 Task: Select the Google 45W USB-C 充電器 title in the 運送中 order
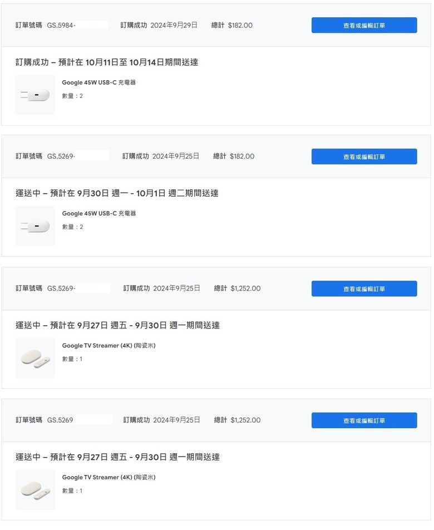(98, 214)
